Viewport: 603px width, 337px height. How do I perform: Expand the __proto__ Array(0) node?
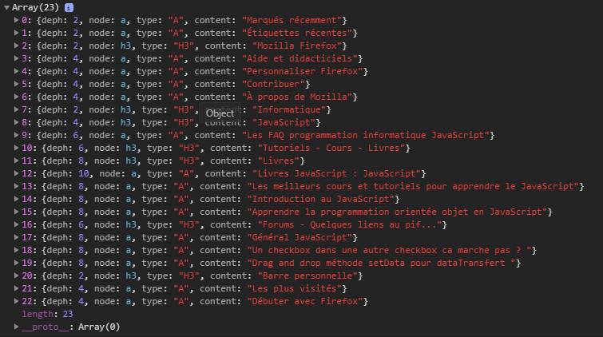coord(18,327)
